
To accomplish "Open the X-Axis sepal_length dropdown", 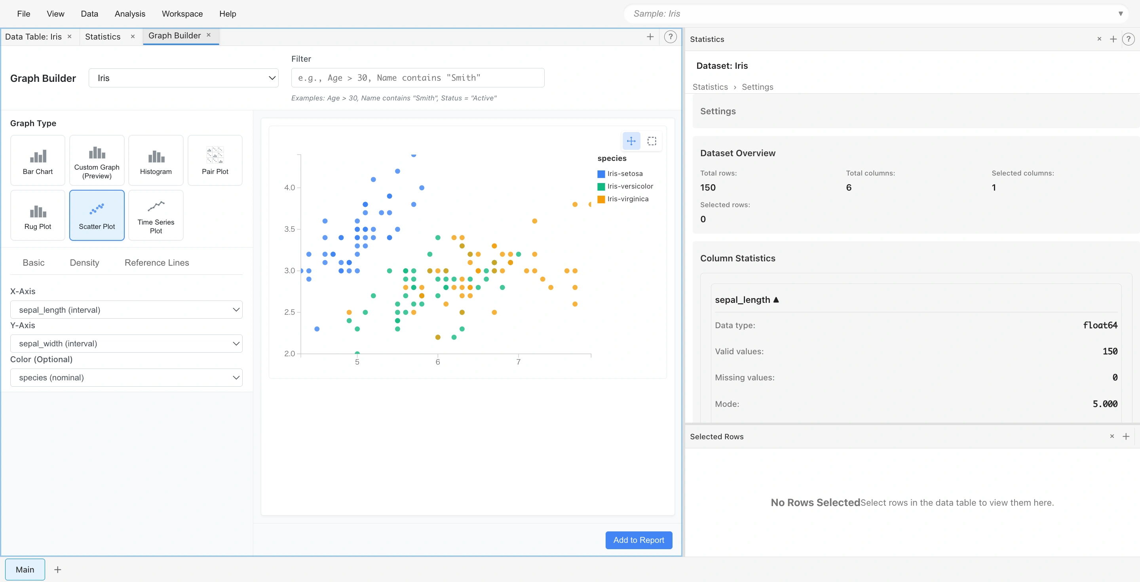I will pyautogui.click(x=126, y=310).
